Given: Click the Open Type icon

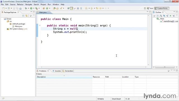Looking at the screenshot, I should [x=54, y=8].
